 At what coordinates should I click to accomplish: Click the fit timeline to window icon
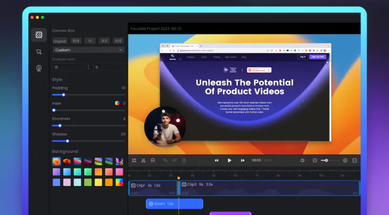pyautogui.click(x=355, y=160)
